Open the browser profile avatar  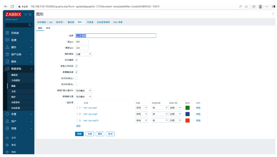260,7
